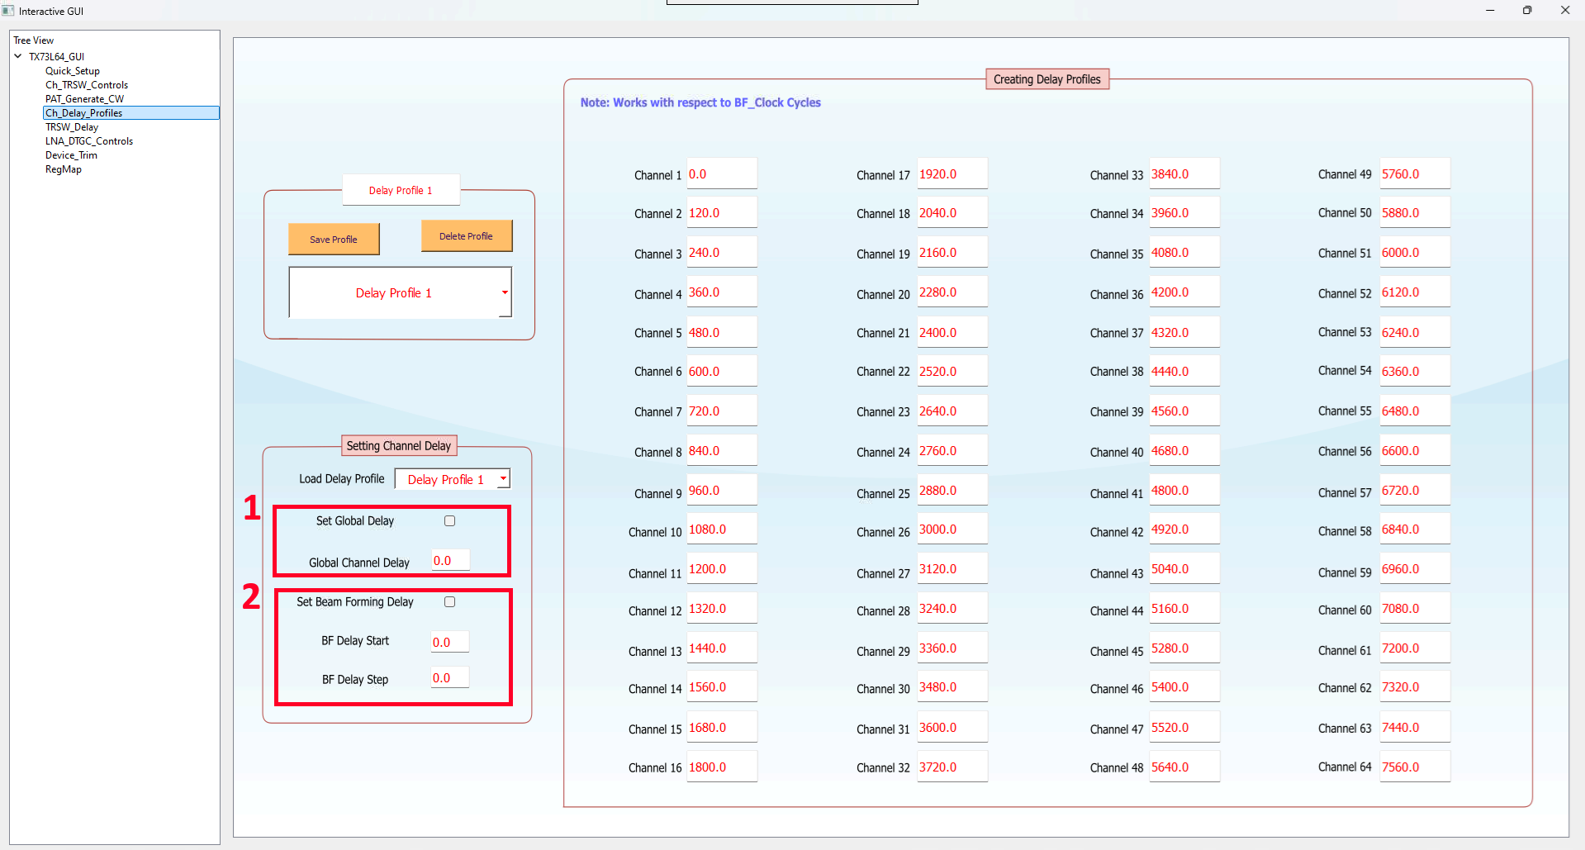This screenshot has width=1585, height=850.
Task: Open the RegMap tree entry
Action: click(x=63, y=169)
